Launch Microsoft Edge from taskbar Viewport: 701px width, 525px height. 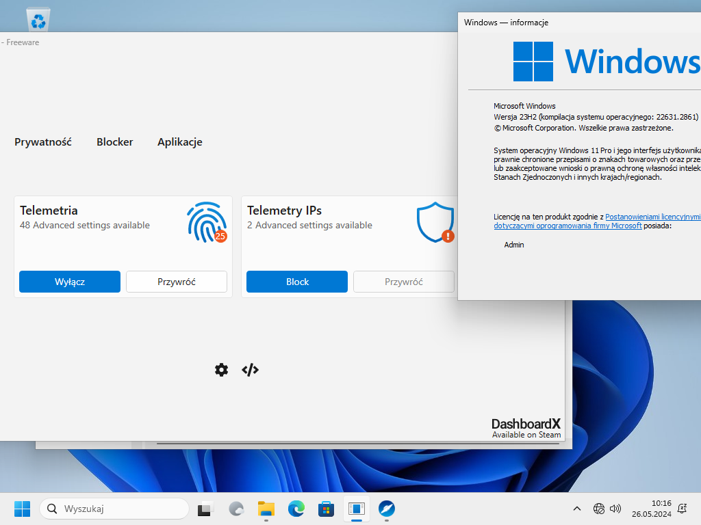coord(296,509)
